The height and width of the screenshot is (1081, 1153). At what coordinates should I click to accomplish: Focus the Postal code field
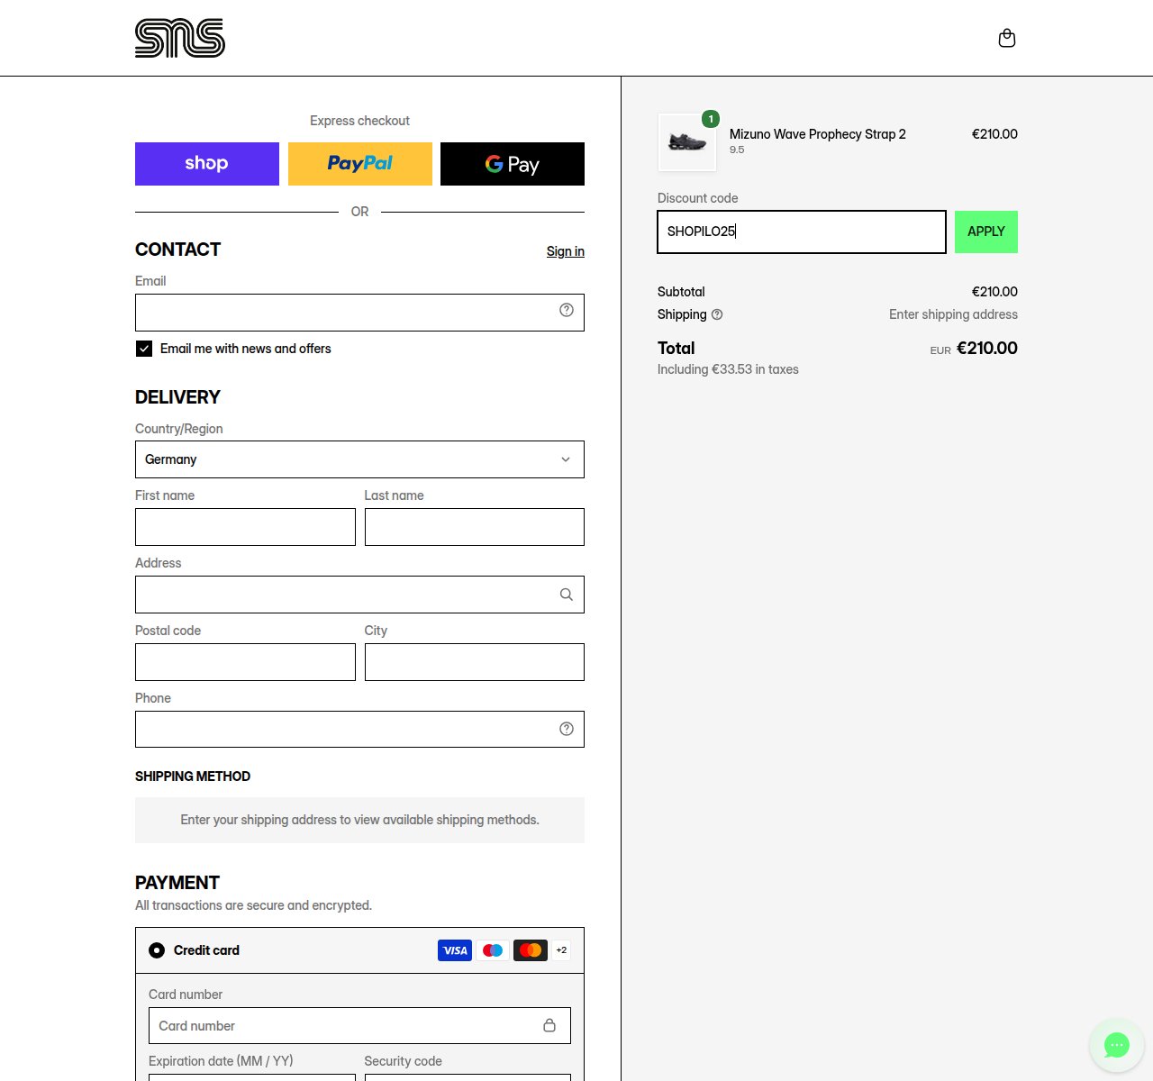coord(245,662)
